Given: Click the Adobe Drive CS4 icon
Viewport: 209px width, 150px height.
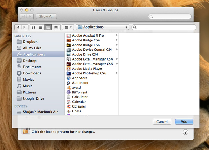Looking at the screenshot, I should point(69,55).
